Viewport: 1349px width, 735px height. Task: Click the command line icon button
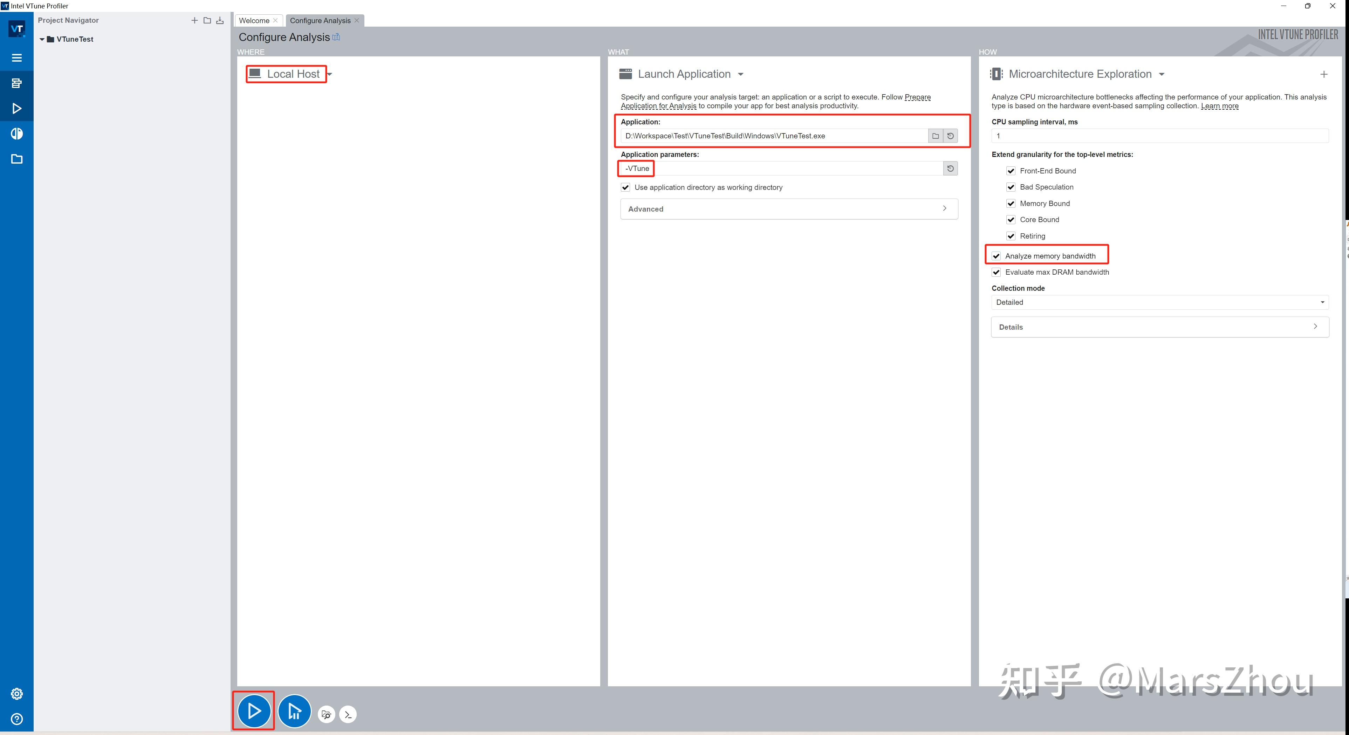click(348, 714)
